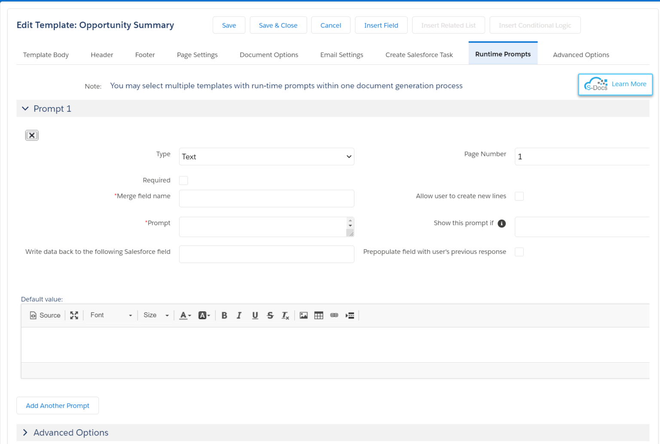Open the Document Options tab
This screenshot has height=444, width=660.
pos(269,55)
